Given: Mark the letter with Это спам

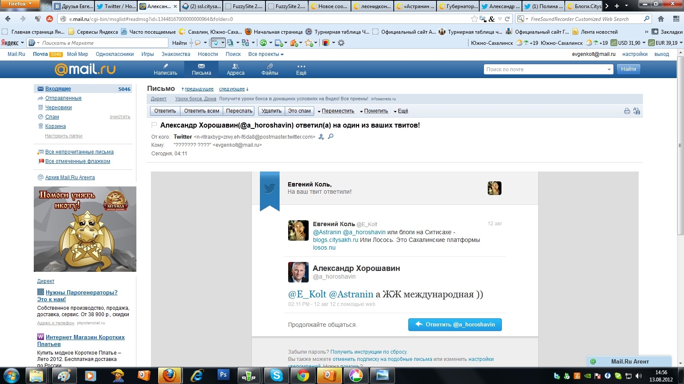Looking at the screenshot, I should pos(299,111).
